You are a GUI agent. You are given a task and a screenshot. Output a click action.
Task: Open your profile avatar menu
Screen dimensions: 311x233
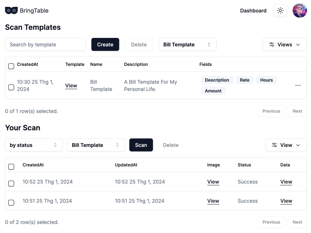pyautogui.click(x=299, y=10)
